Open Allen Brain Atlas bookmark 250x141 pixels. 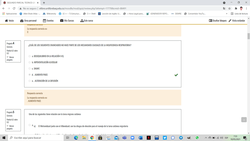tap(30, 14)
